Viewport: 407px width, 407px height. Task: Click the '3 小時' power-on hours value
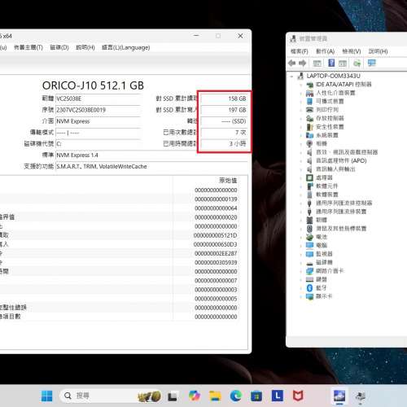[x=238, y=143]
